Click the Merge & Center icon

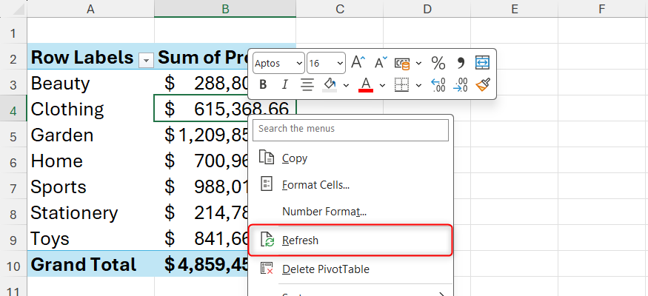(482, 63)
